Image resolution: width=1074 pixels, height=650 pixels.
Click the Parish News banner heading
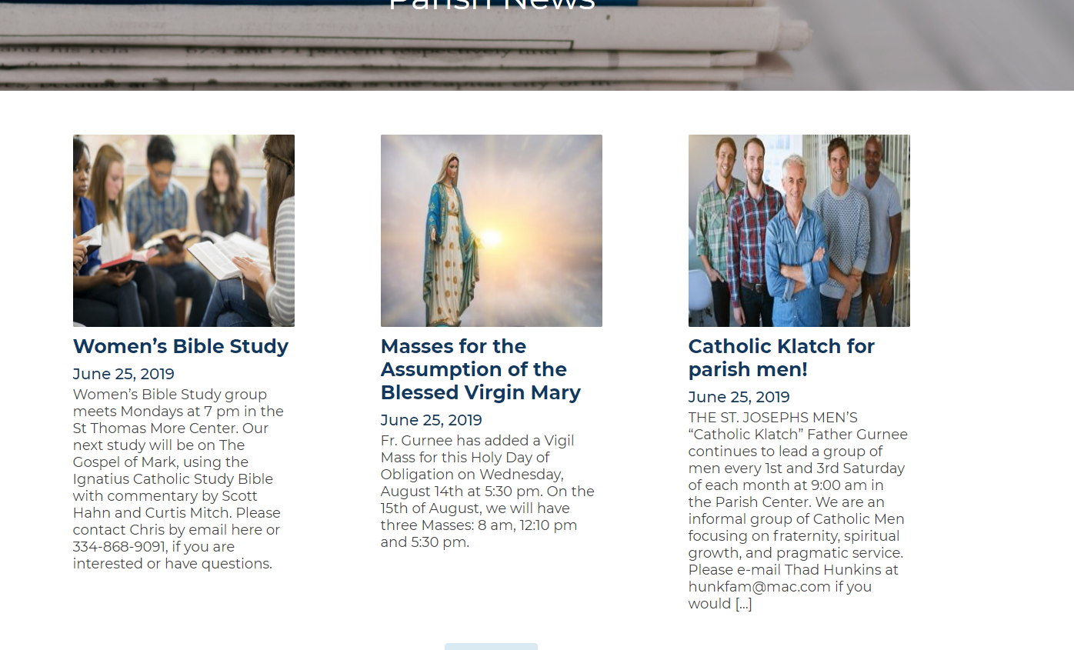[492, 5]
